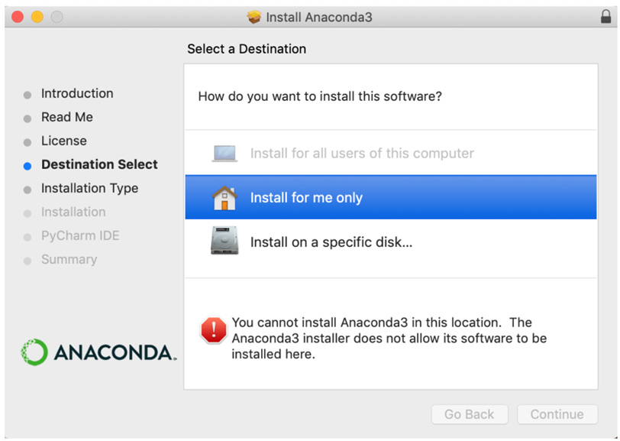Click the package box icon beside title
The image size is (620, 441).
coord(253,17)
